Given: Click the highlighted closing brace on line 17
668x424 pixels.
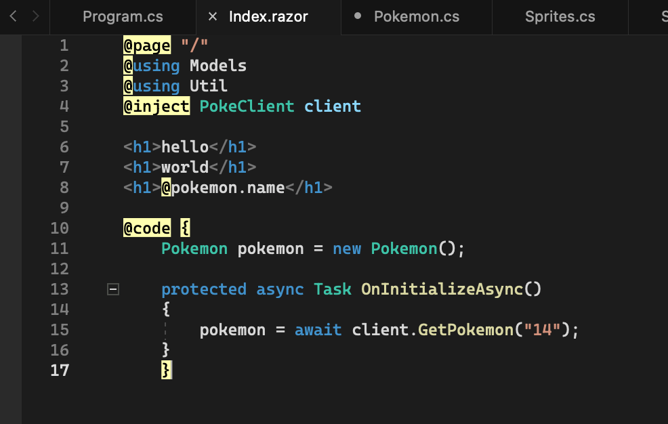Looking at the screenshot, I should 166,370.
